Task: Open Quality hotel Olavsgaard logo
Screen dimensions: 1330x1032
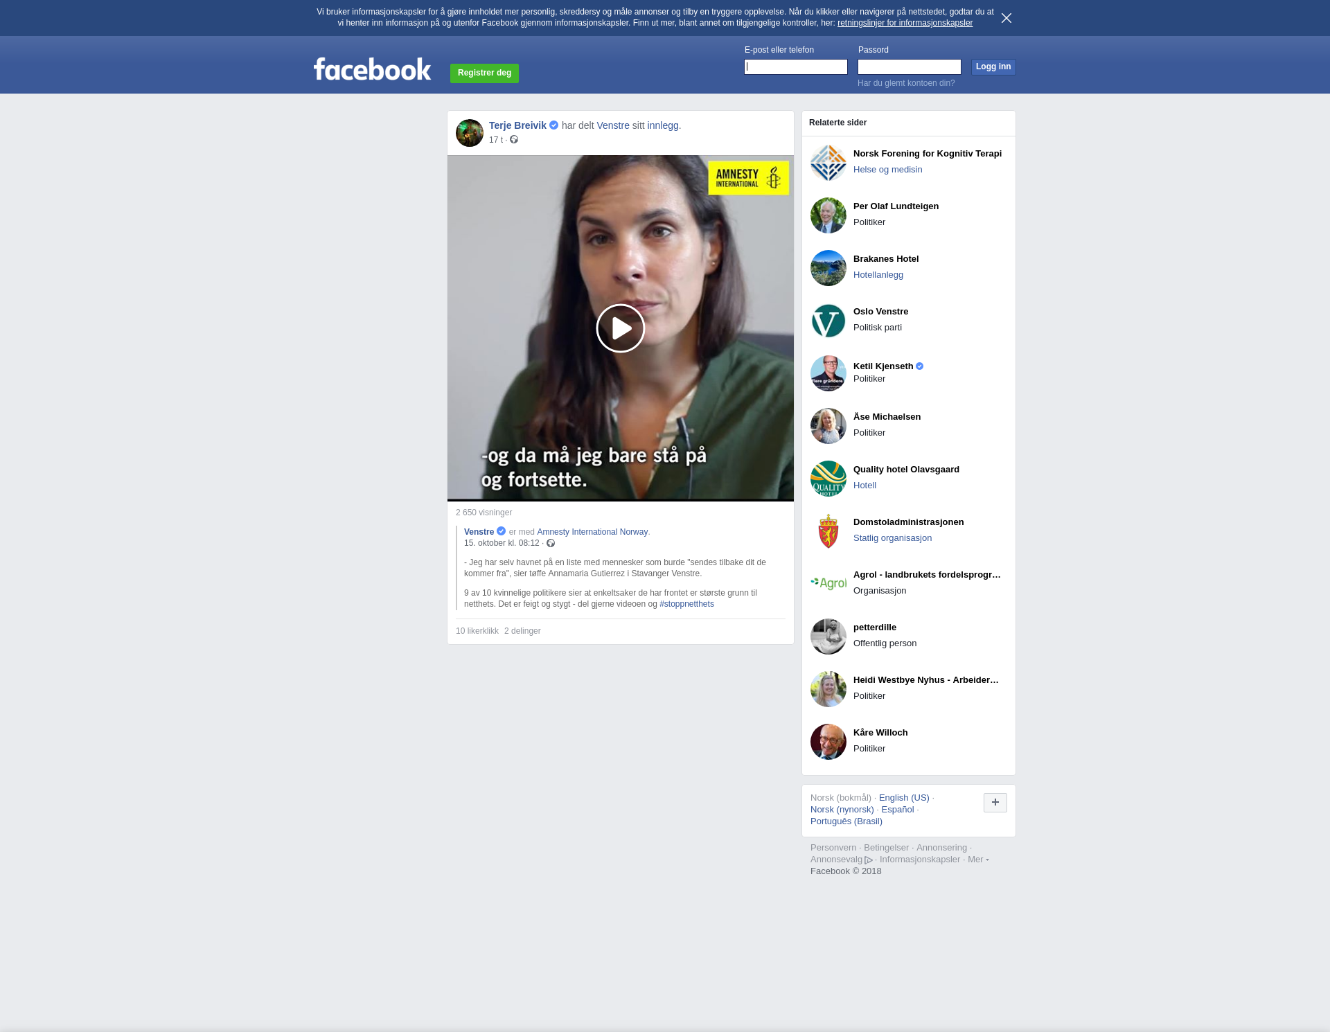Action: tap(828, 479)
